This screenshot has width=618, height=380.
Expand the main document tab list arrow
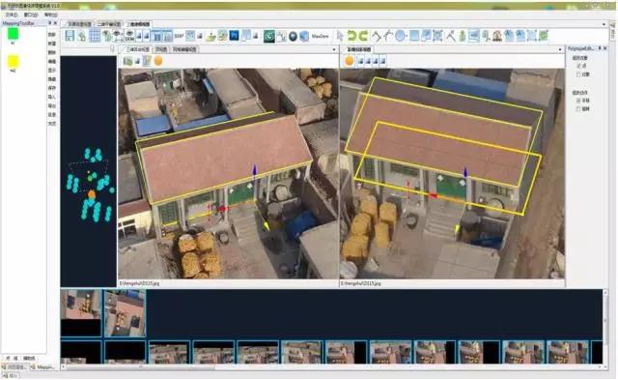tap(604, 24)
